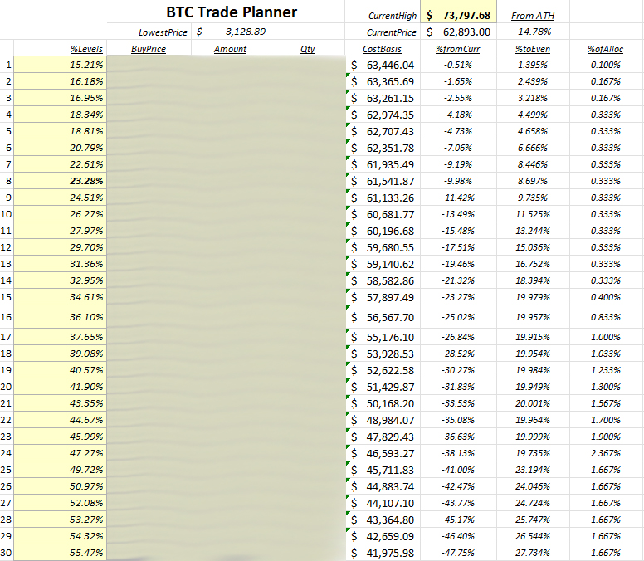The width and height of the screenshot is (644, 561).
Task: Click row number 30
Action: (x=6, y=553)
